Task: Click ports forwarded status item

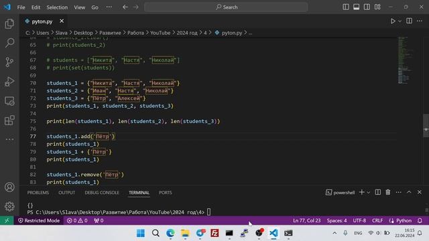Action: tap(99, 220)
